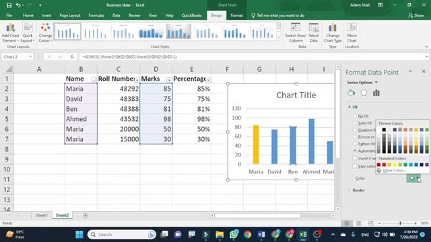
Task: Open Percentage column filter dropdown
Action: (x=208, y=79)
